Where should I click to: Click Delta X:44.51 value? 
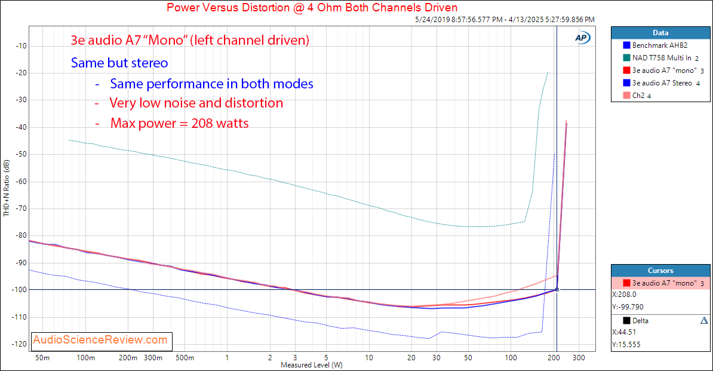pos(625,332)
